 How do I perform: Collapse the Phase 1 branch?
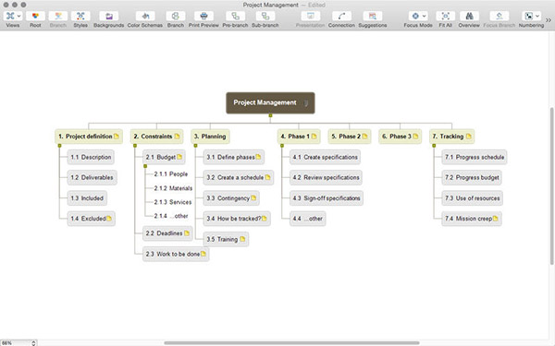tap(282, 146)
